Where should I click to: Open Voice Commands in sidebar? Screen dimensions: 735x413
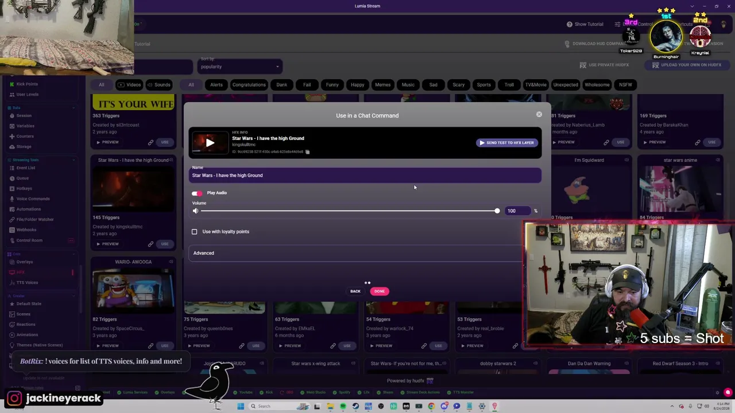coord(33,199)
